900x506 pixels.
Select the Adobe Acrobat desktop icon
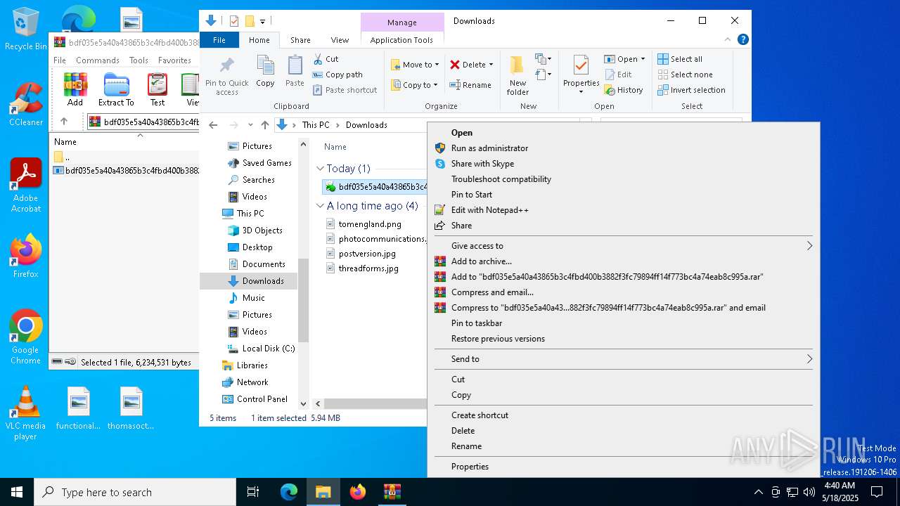(x=25, y=186)
